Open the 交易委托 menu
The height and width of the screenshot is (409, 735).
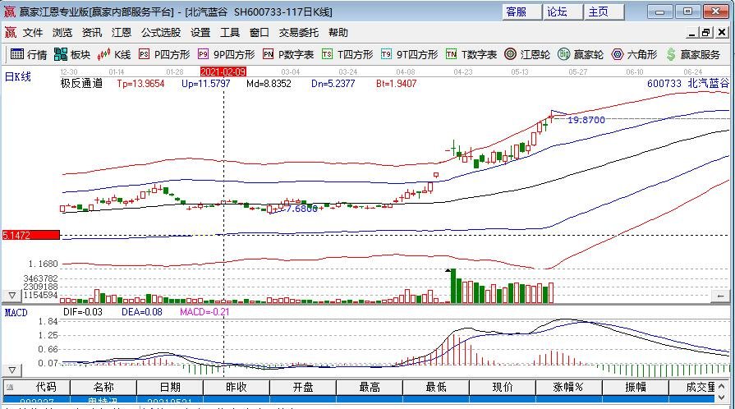pyautogui.click(x=298, y=33)
